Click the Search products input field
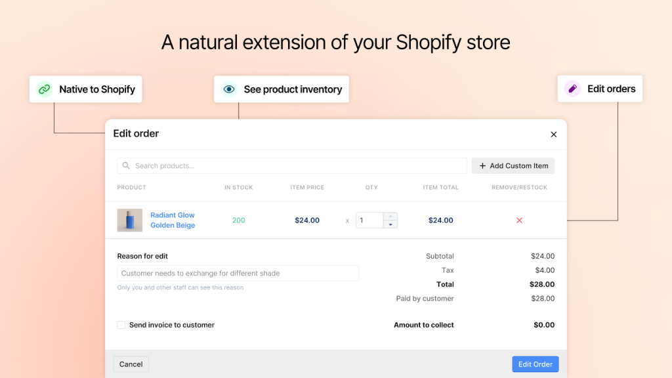Image resolution: width=672 pixels, height=378 pixels. pyautogui.click(x=262, y=165)
